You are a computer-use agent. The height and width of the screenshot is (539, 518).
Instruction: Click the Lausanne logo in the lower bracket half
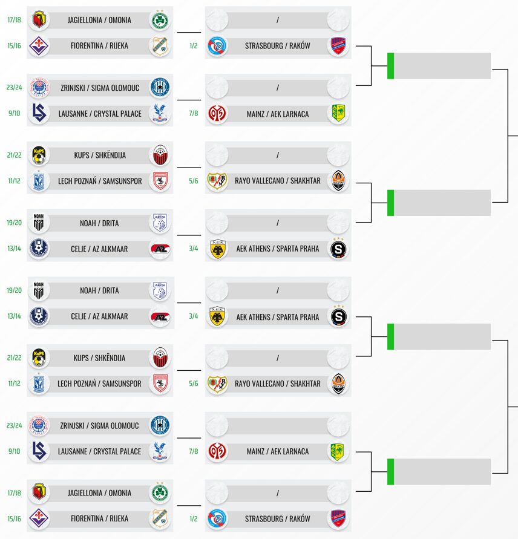pos(39,451)
